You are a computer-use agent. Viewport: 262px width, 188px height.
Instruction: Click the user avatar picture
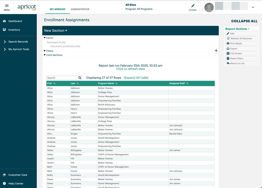(x=209, y=7)
